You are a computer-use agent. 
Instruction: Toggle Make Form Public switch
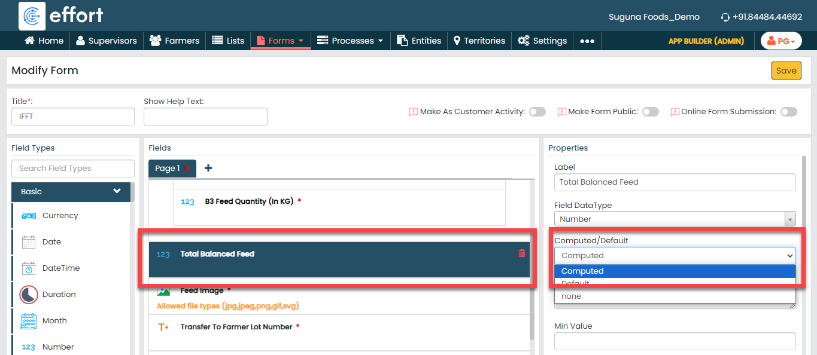[x=650, y=112]
